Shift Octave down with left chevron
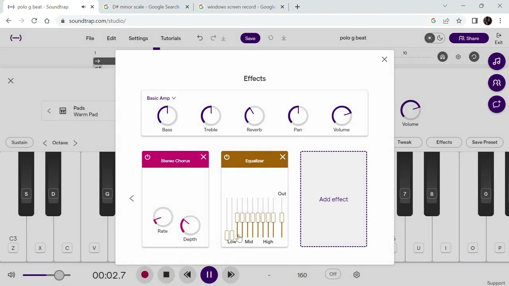The width and height of the screenshot is (509, 286). pos(45,143)
